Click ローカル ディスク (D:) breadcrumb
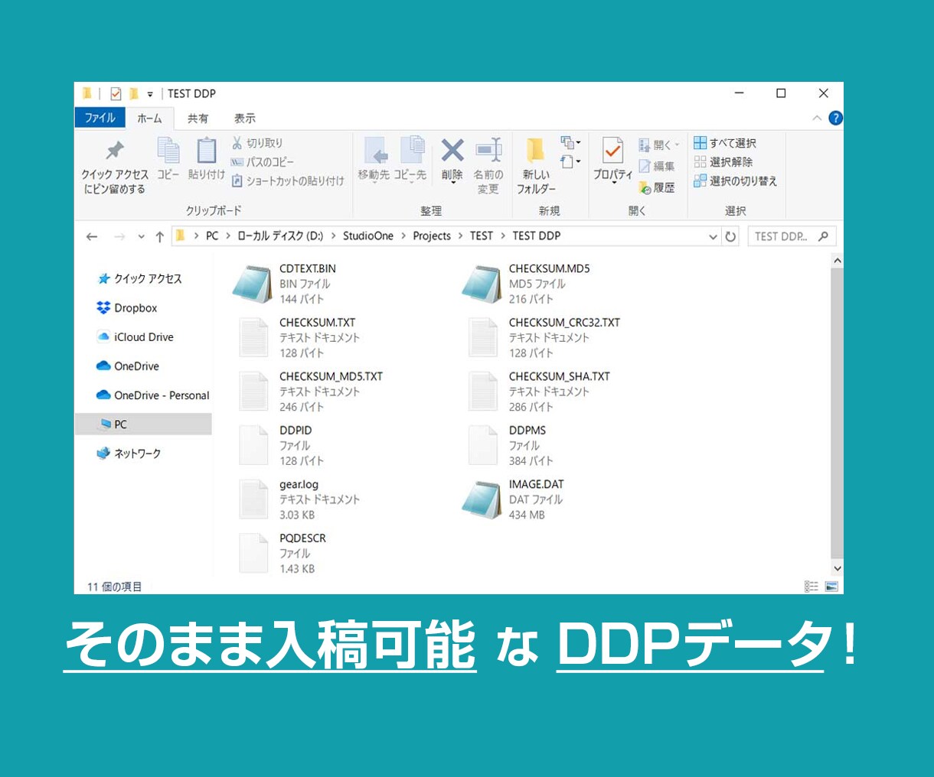The height and width of the screenshot is (777, 934). point(280,236)
